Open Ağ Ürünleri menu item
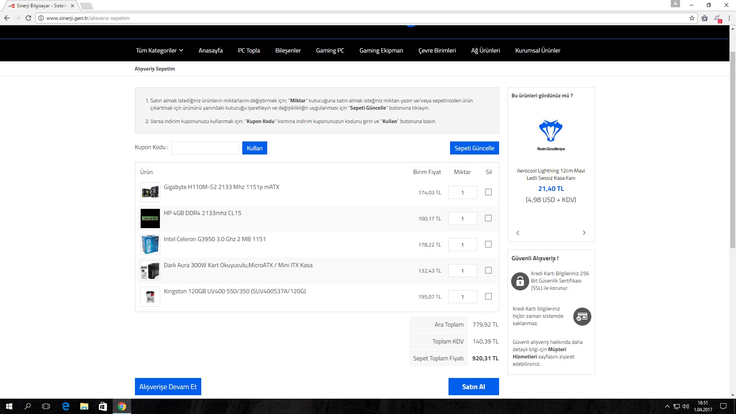 coord(485,50)
